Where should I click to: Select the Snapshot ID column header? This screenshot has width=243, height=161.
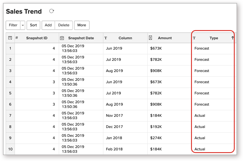click(37, 38)
